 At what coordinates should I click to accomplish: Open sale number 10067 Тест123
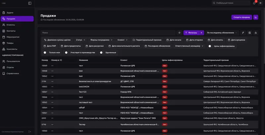tap(149, 92)
